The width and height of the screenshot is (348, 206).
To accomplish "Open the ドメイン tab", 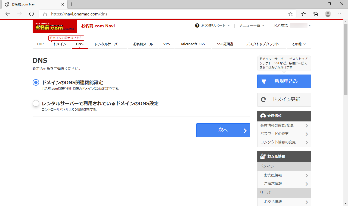I will [x=60, y=44].
